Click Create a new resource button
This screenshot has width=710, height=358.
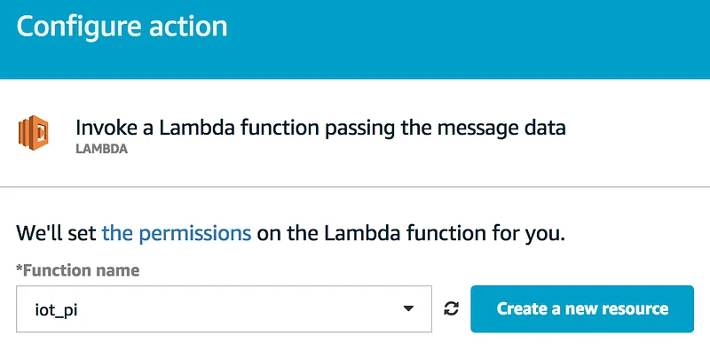[582, 308]
